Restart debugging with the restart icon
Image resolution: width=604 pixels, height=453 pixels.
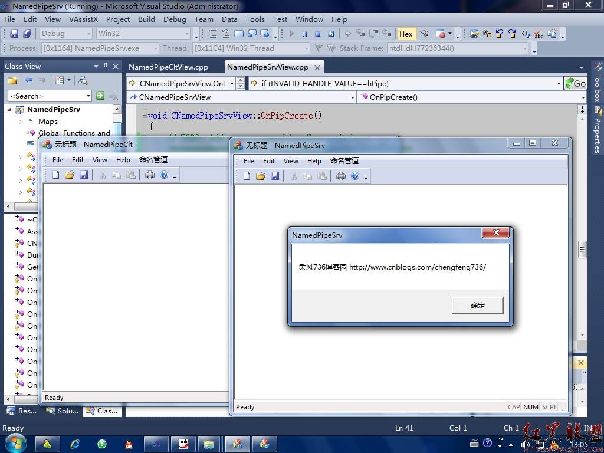[331, 34]
